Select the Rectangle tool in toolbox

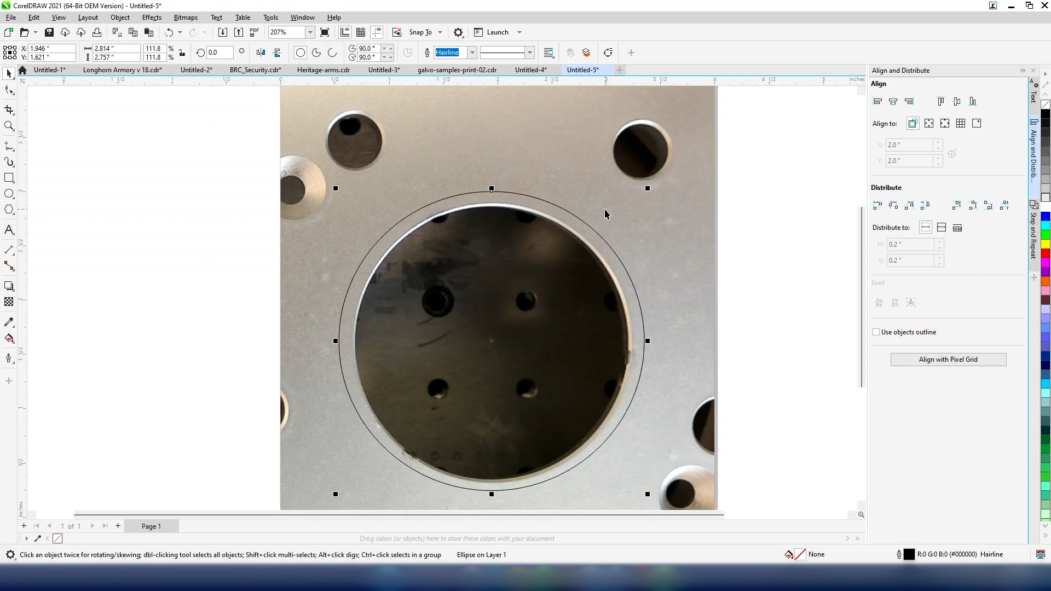coord(9,178)
